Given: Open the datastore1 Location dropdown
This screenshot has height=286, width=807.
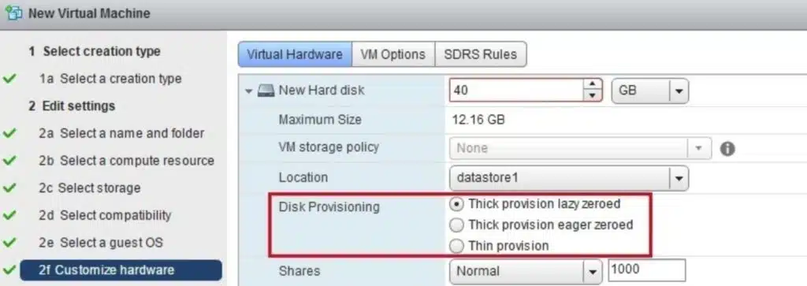Looking at the screenshot, I should click(569, 178).
